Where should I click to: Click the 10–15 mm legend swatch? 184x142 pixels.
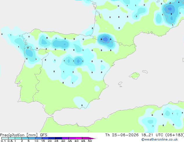coord(38,138)
